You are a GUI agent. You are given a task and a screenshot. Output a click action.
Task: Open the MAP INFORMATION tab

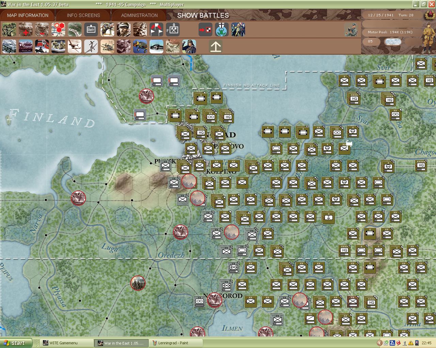click(x=28, y=15)
